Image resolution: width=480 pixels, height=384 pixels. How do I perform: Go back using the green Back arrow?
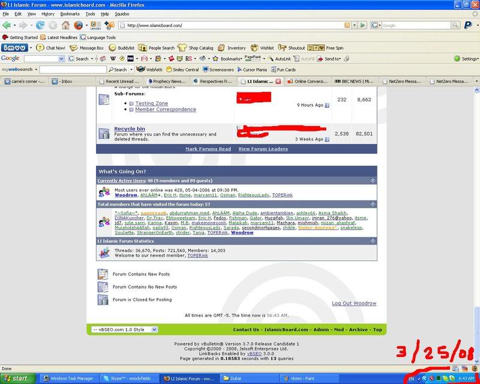click(x=7, y=25)
